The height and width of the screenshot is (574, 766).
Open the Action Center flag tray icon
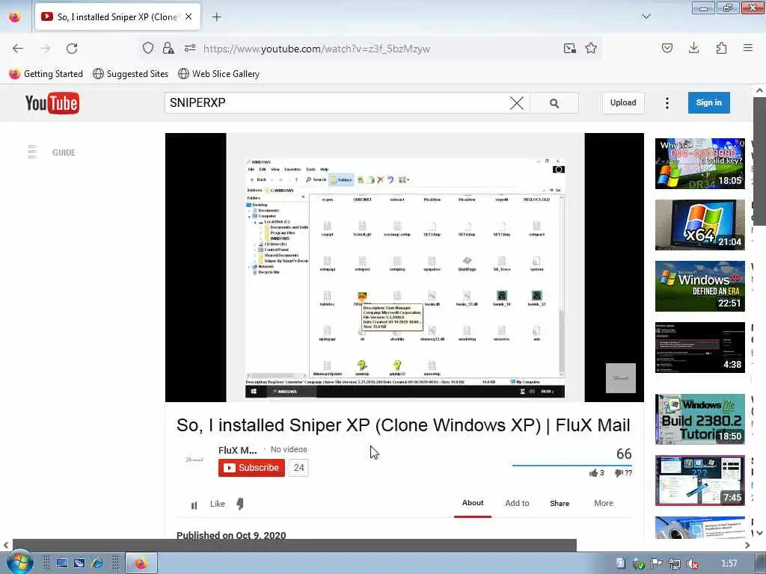[x=657, y=564]
